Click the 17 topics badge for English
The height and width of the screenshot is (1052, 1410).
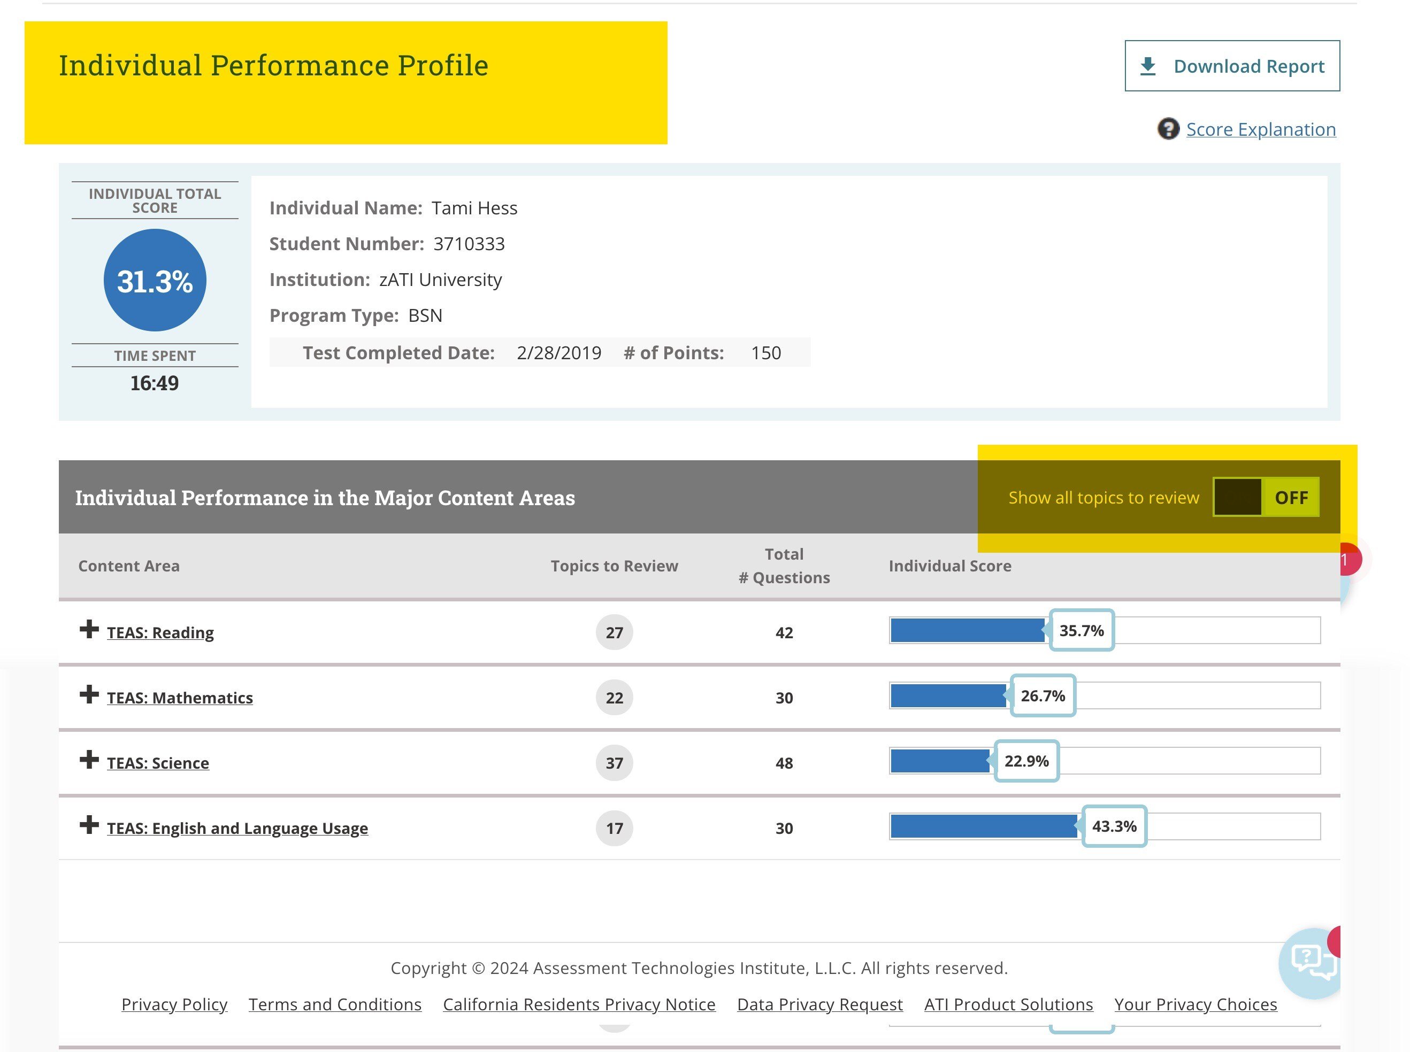(614, 828)
